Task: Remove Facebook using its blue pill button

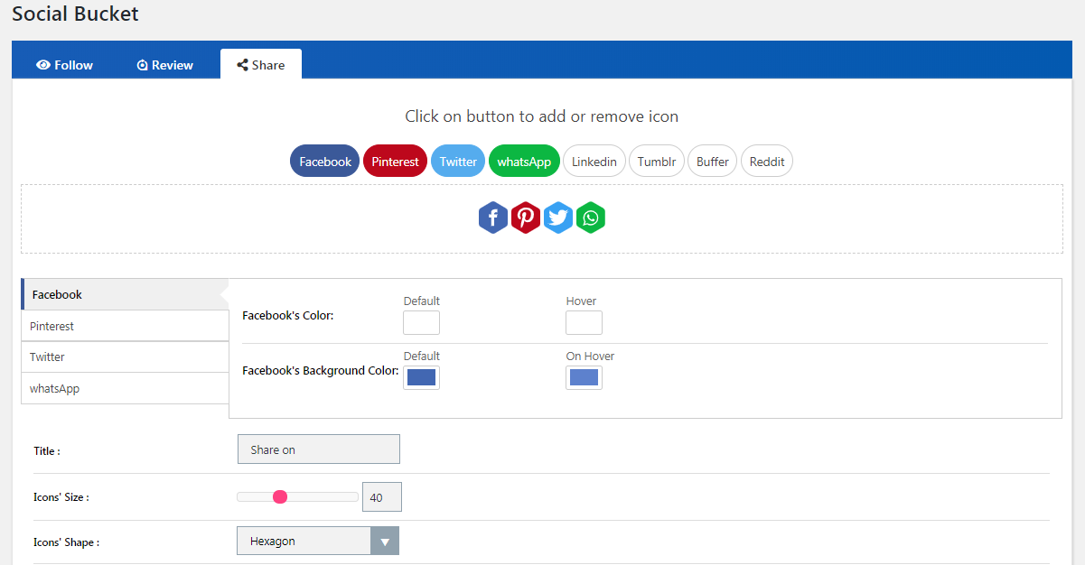Action: tap(324, 162)
